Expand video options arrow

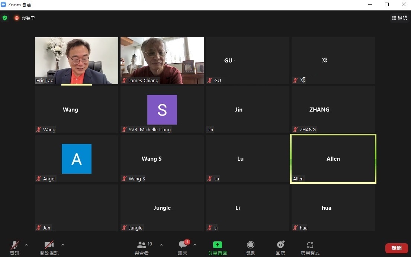63,245
